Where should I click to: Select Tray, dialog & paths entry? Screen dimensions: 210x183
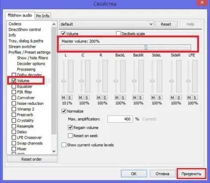point(26,41)
